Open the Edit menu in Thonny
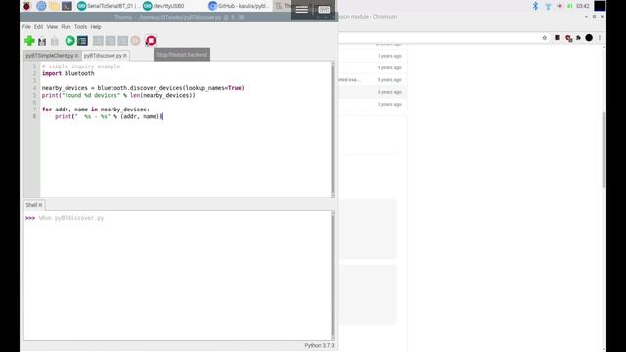 coord(38,27)
